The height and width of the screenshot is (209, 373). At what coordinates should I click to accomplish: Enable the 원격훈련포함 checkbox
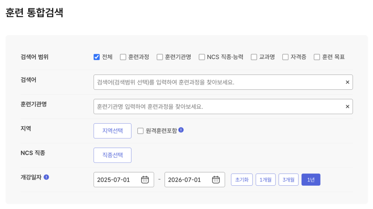click(140, 131)
